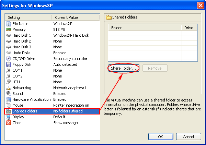This screenshot has height=145, width=206.
Task: Click the 'Pointer integration on' value
Action: pyautogui.click(x=71, y=105)
